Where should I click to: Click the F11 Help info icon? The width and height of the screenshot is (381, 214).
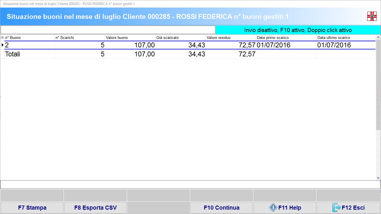[273, 208]
